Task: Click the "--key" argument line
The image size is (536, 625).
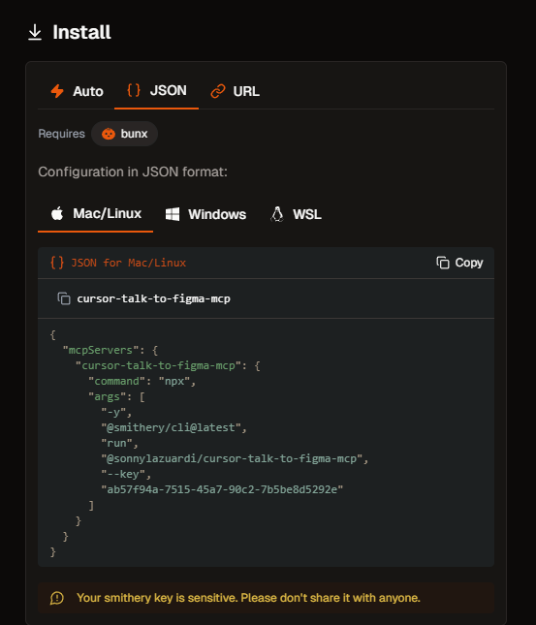Action: 126,475
